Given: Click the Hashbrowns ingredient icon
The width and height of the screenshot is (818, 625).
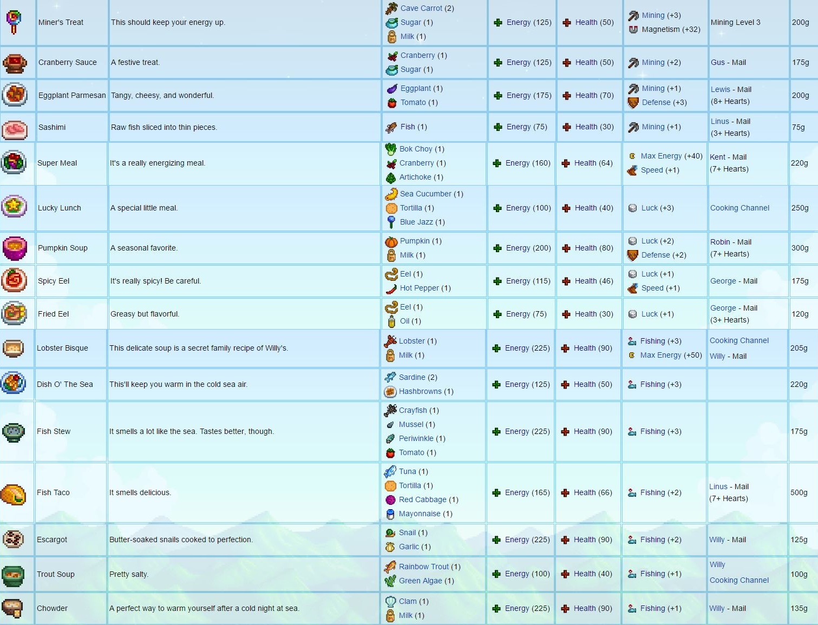Looking at the screenshot, I should (390, 391).
